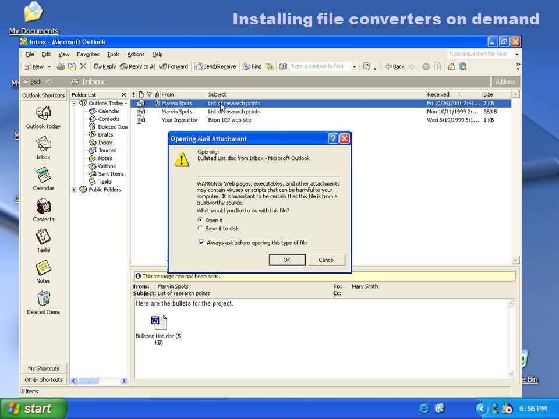Click the Reply toolbar button

click(x=104, y=66)
